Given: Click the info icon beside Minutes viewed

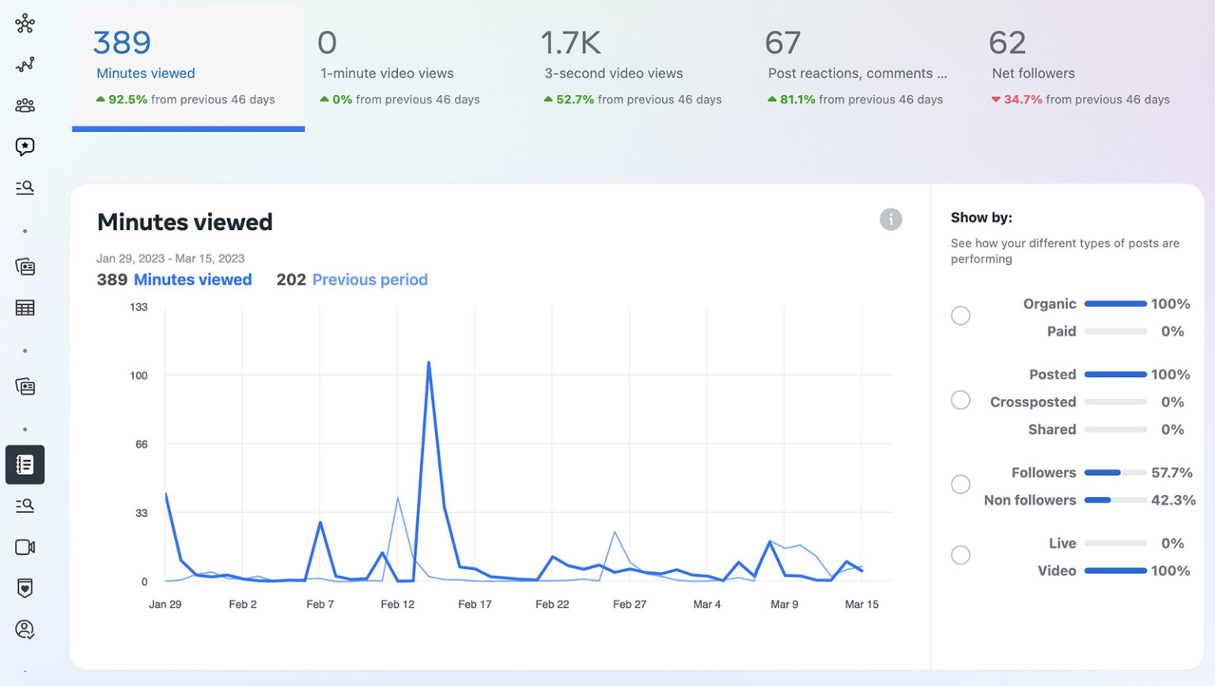Looking at the screenshot, I should tap(890, 220).
